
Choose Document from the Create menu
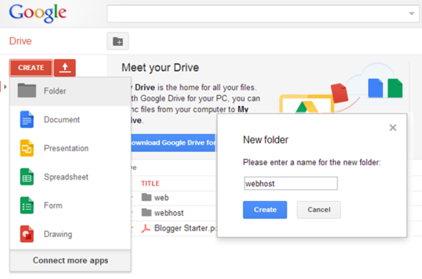tap(71, 120)
